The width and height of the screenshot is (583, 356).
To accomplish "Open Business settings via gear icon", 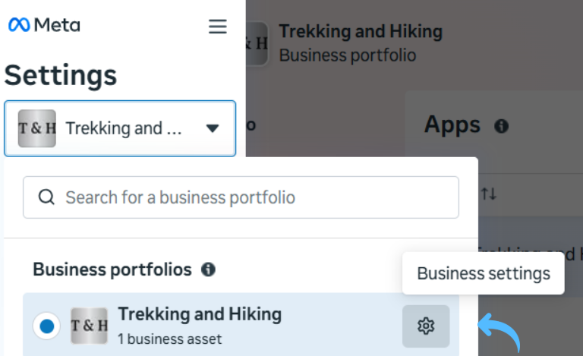I will (x=426, y=326).
